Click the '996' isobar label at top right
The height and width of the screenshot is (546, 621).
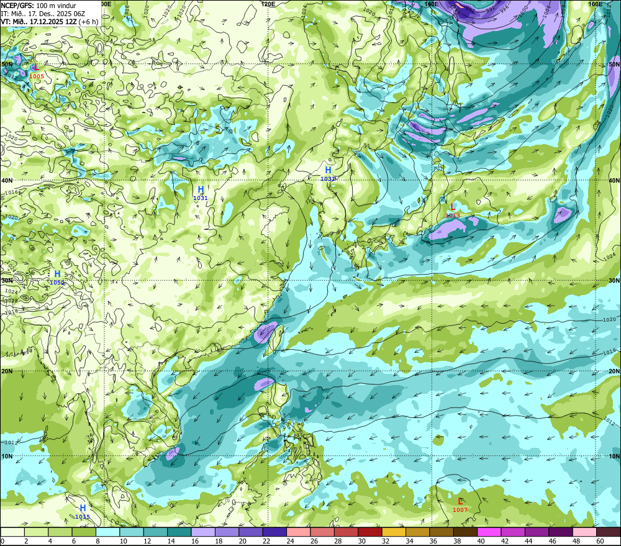pyautogui.click(x=504, y=10)
